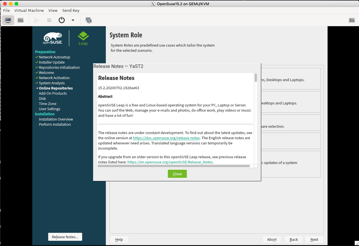Shut down the virtual machine
Image resolution: width=359 pixels, height=246 pixels.
click(62, 20)
